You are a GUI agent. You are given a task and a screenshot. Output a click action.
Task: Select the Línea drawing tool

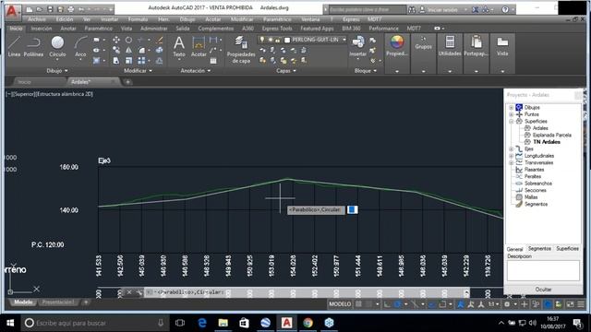(x=14, y=47)
